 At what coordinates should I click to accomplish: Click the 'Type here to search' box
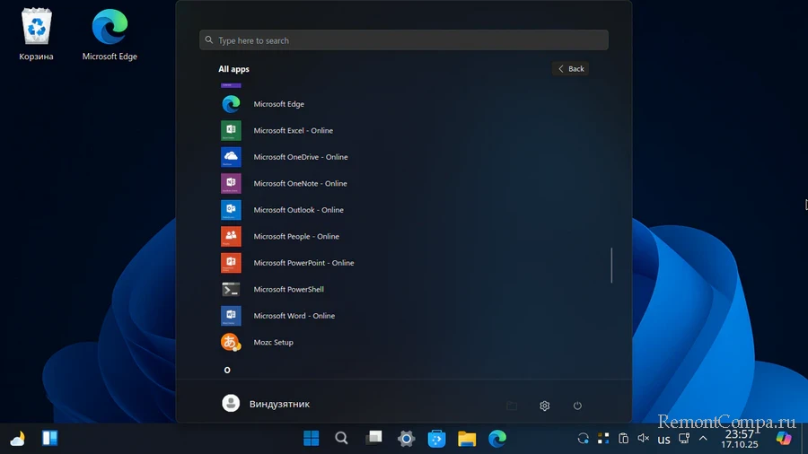click(404, 40)
